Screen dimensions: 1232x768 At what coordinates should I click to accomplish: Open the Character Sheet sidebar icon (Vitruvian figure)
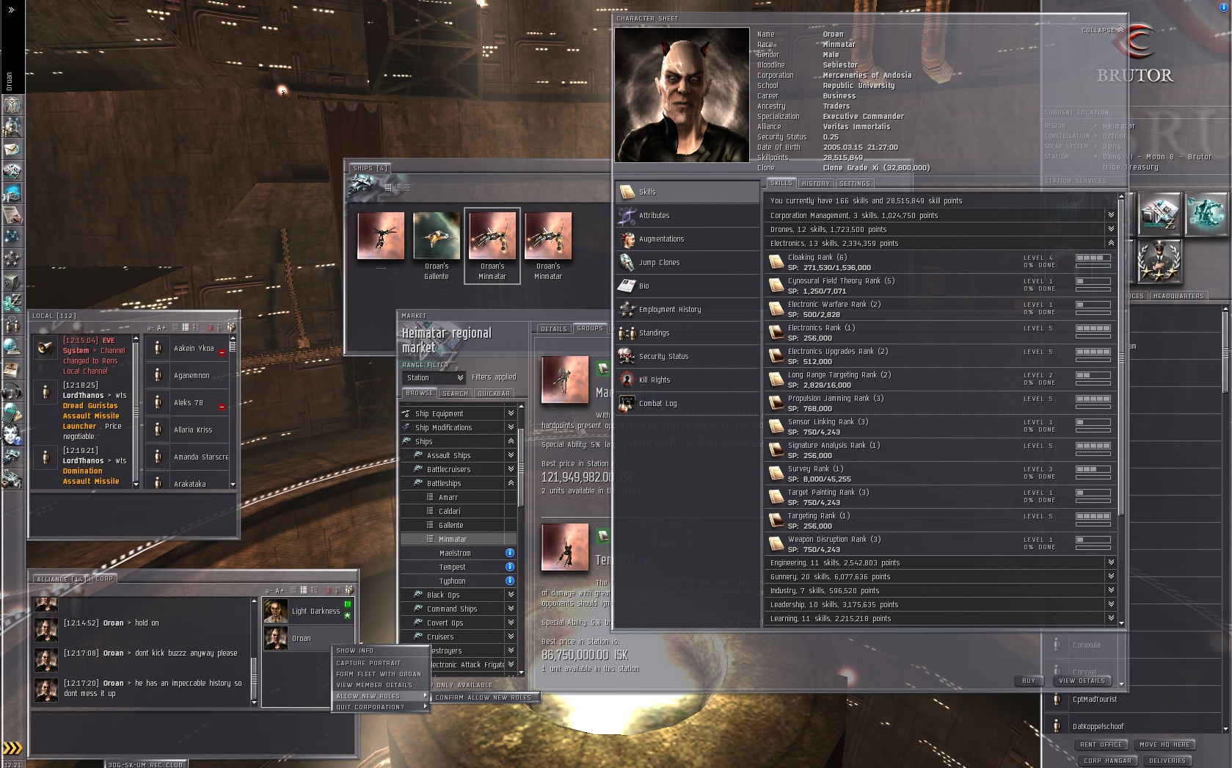point(12,105)
